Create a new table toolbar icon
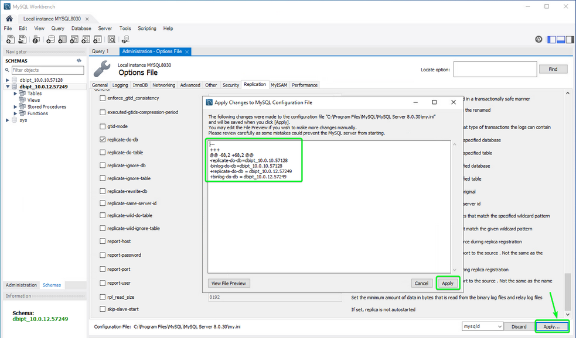The width and height of the screenshot is (576, 338). click(x=63, y=39)
